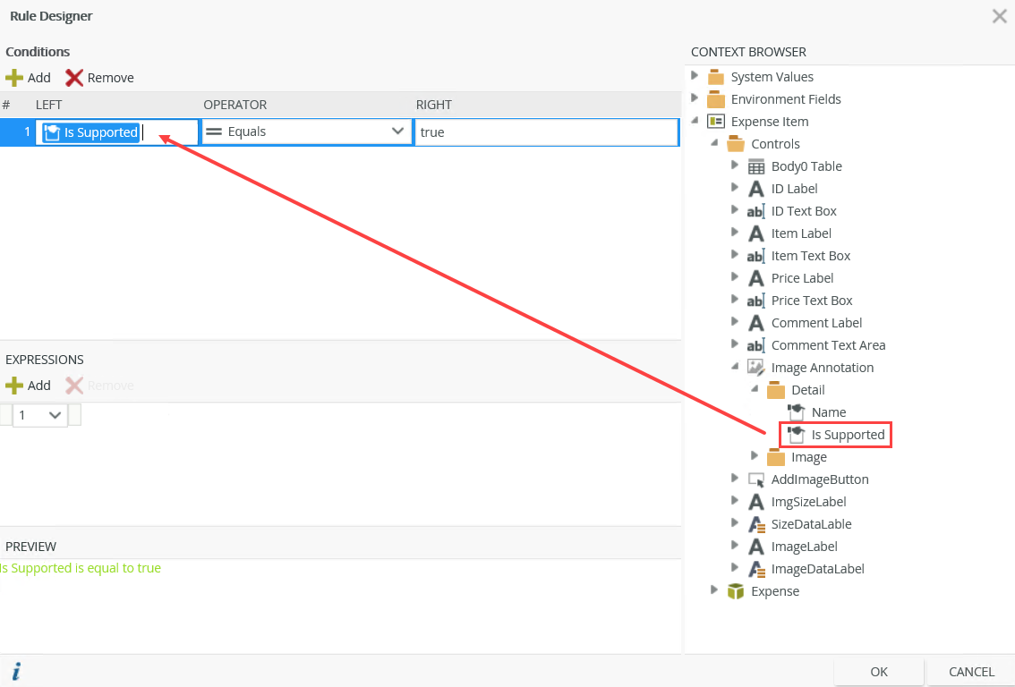
Task: Select the ImageLabel tree item
Action: tap(804, 547)
